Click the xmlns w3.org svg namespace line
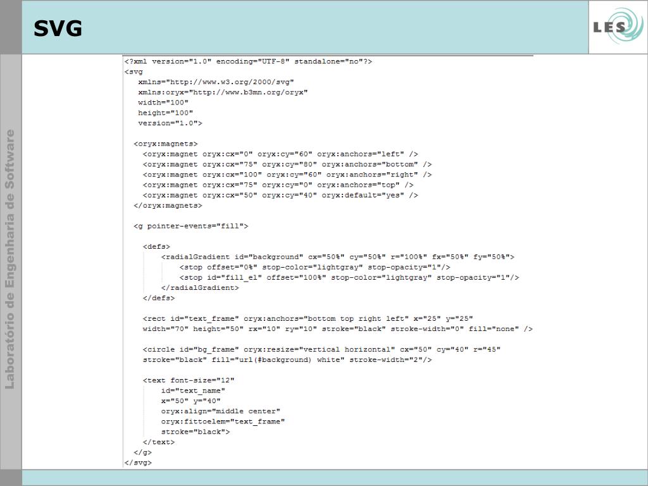The height and width of the screenshot is (486, 648). click(216, 82)
